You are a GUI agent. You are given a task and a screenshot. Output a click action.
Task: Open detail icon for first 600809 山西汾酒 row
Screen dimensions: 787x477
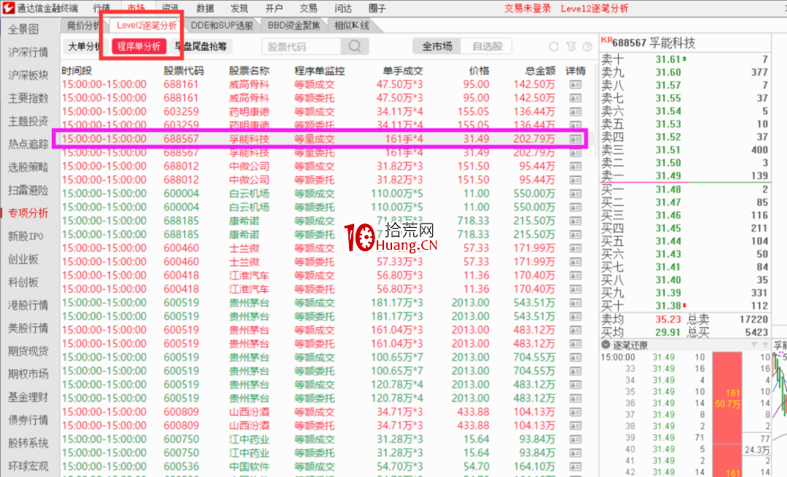point(575,411)
